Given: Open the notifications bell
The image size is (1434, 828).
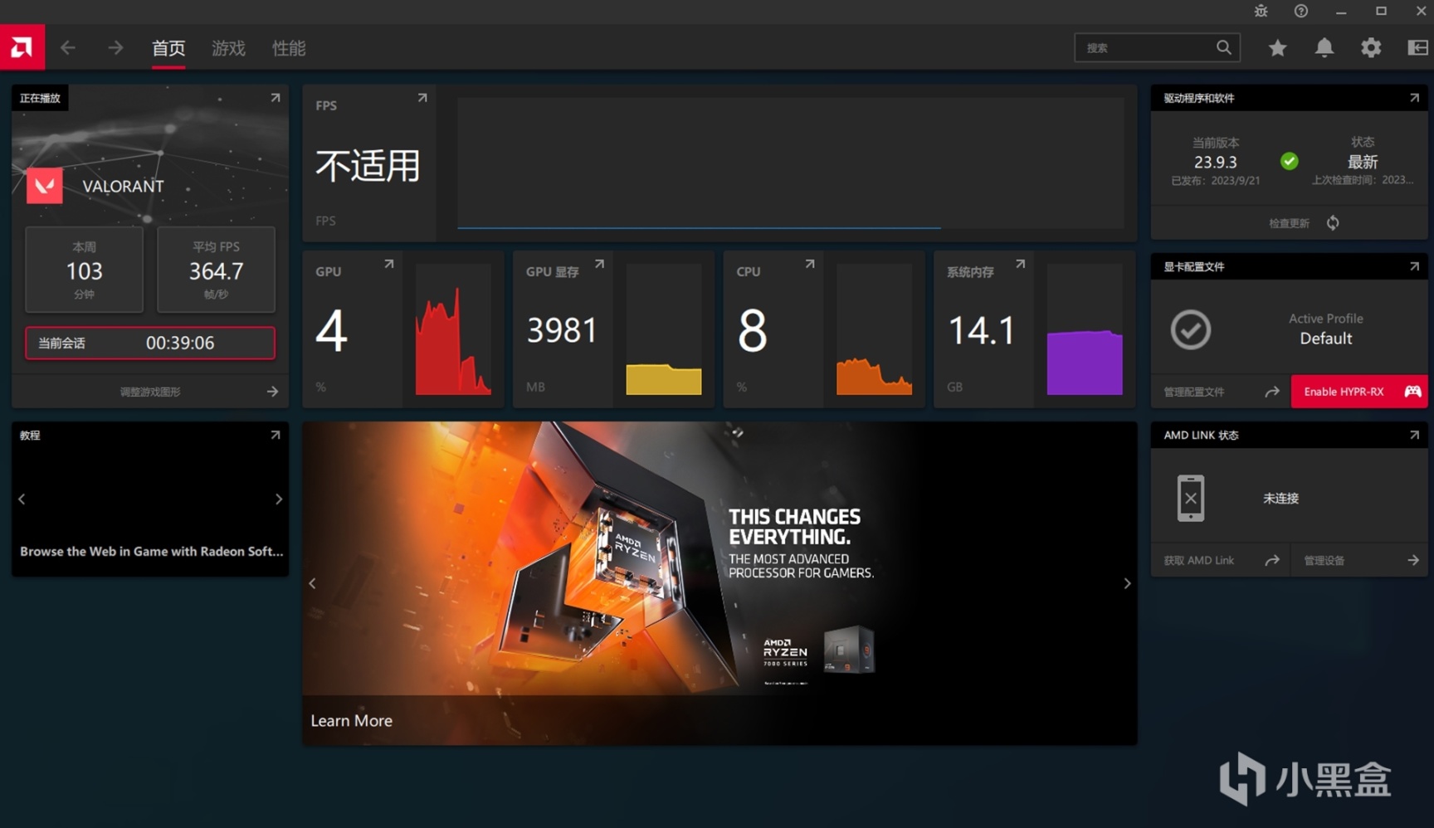Looking at the screenshot, I should coord(1324,48).
